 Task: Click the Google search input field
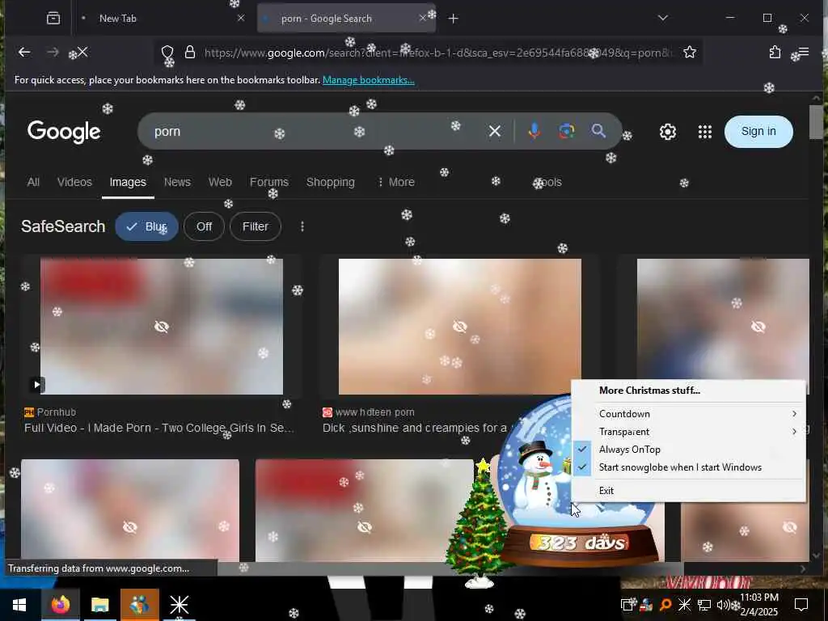click(317, 131)
